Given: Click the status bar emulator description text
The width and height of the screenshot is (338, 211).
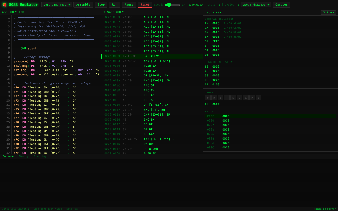Looking at the screenshot, I should click(x=40, y=209).
